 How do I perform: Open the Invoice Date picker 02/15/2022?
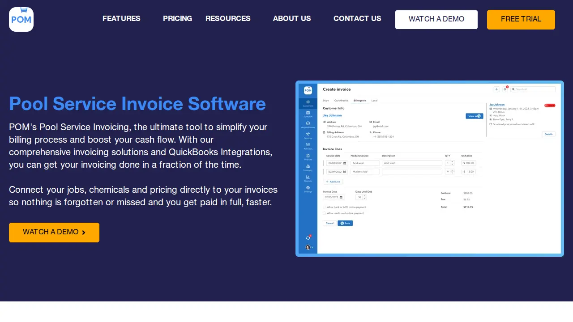click(x=334, y=197)
